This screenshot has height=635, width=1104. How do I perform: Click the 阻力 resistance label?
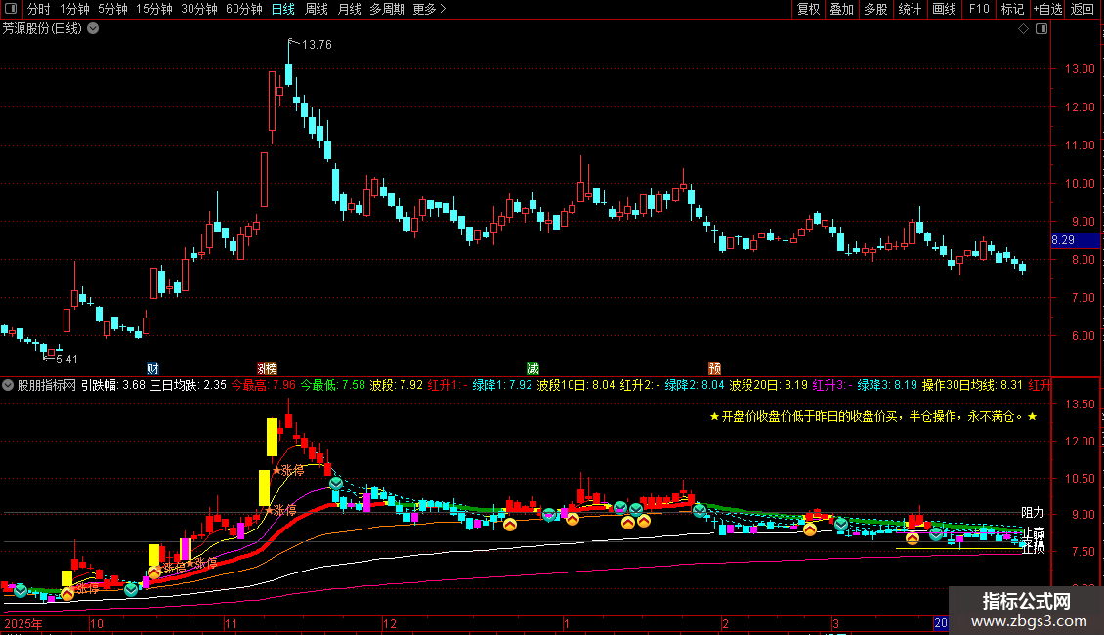pos(1033,513)
